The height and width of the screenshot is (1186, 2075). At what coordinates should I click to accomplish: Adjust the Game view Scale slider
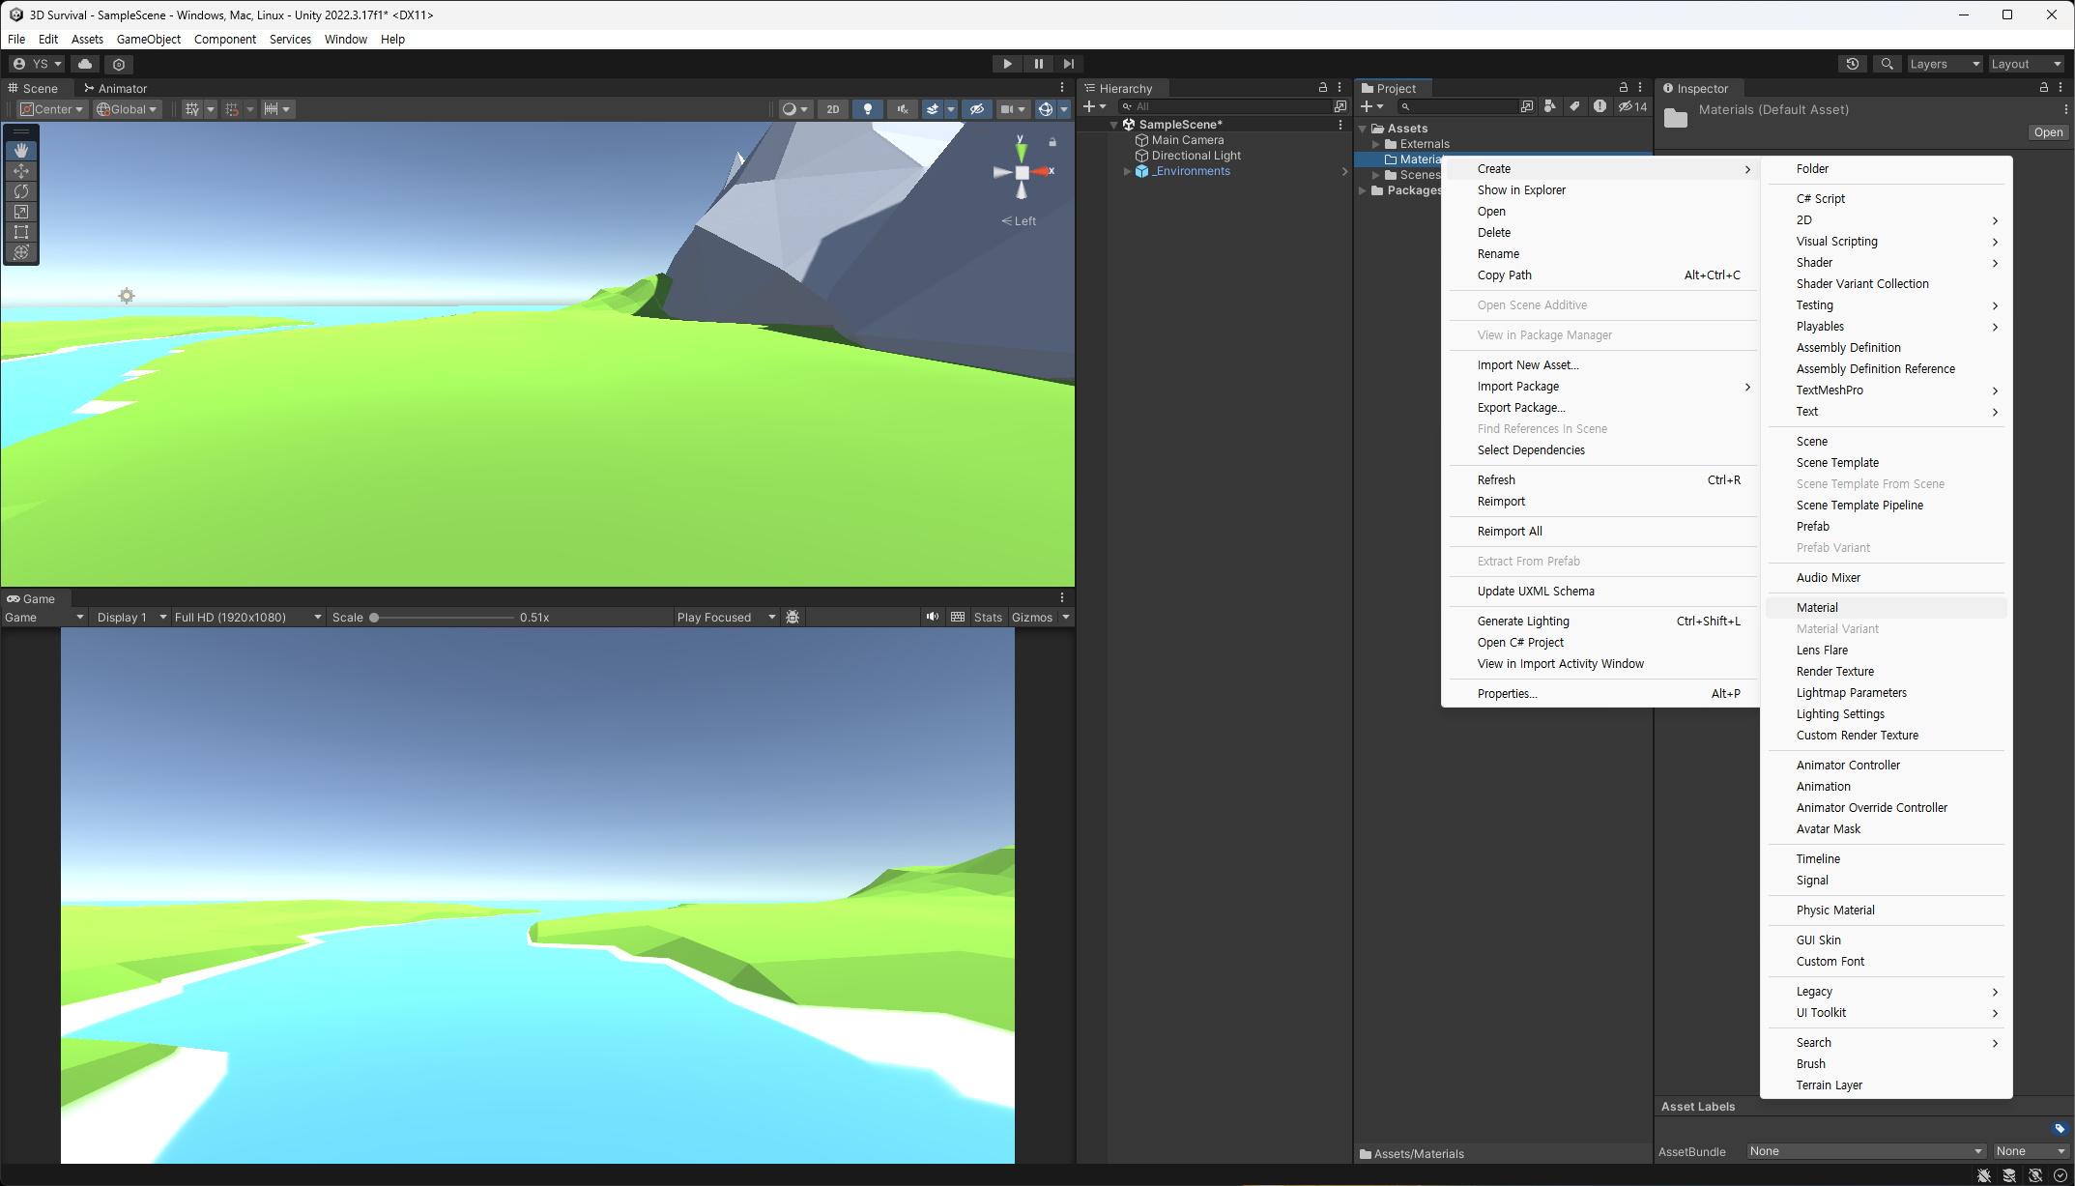click(375, 617)
